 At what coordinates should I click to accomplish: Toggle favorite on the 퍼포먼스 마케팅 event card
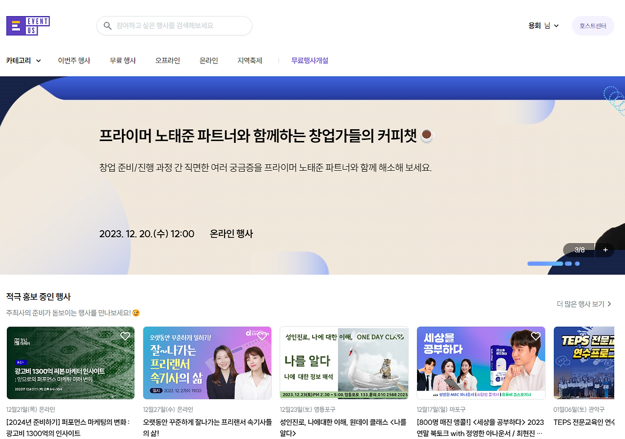125,336
